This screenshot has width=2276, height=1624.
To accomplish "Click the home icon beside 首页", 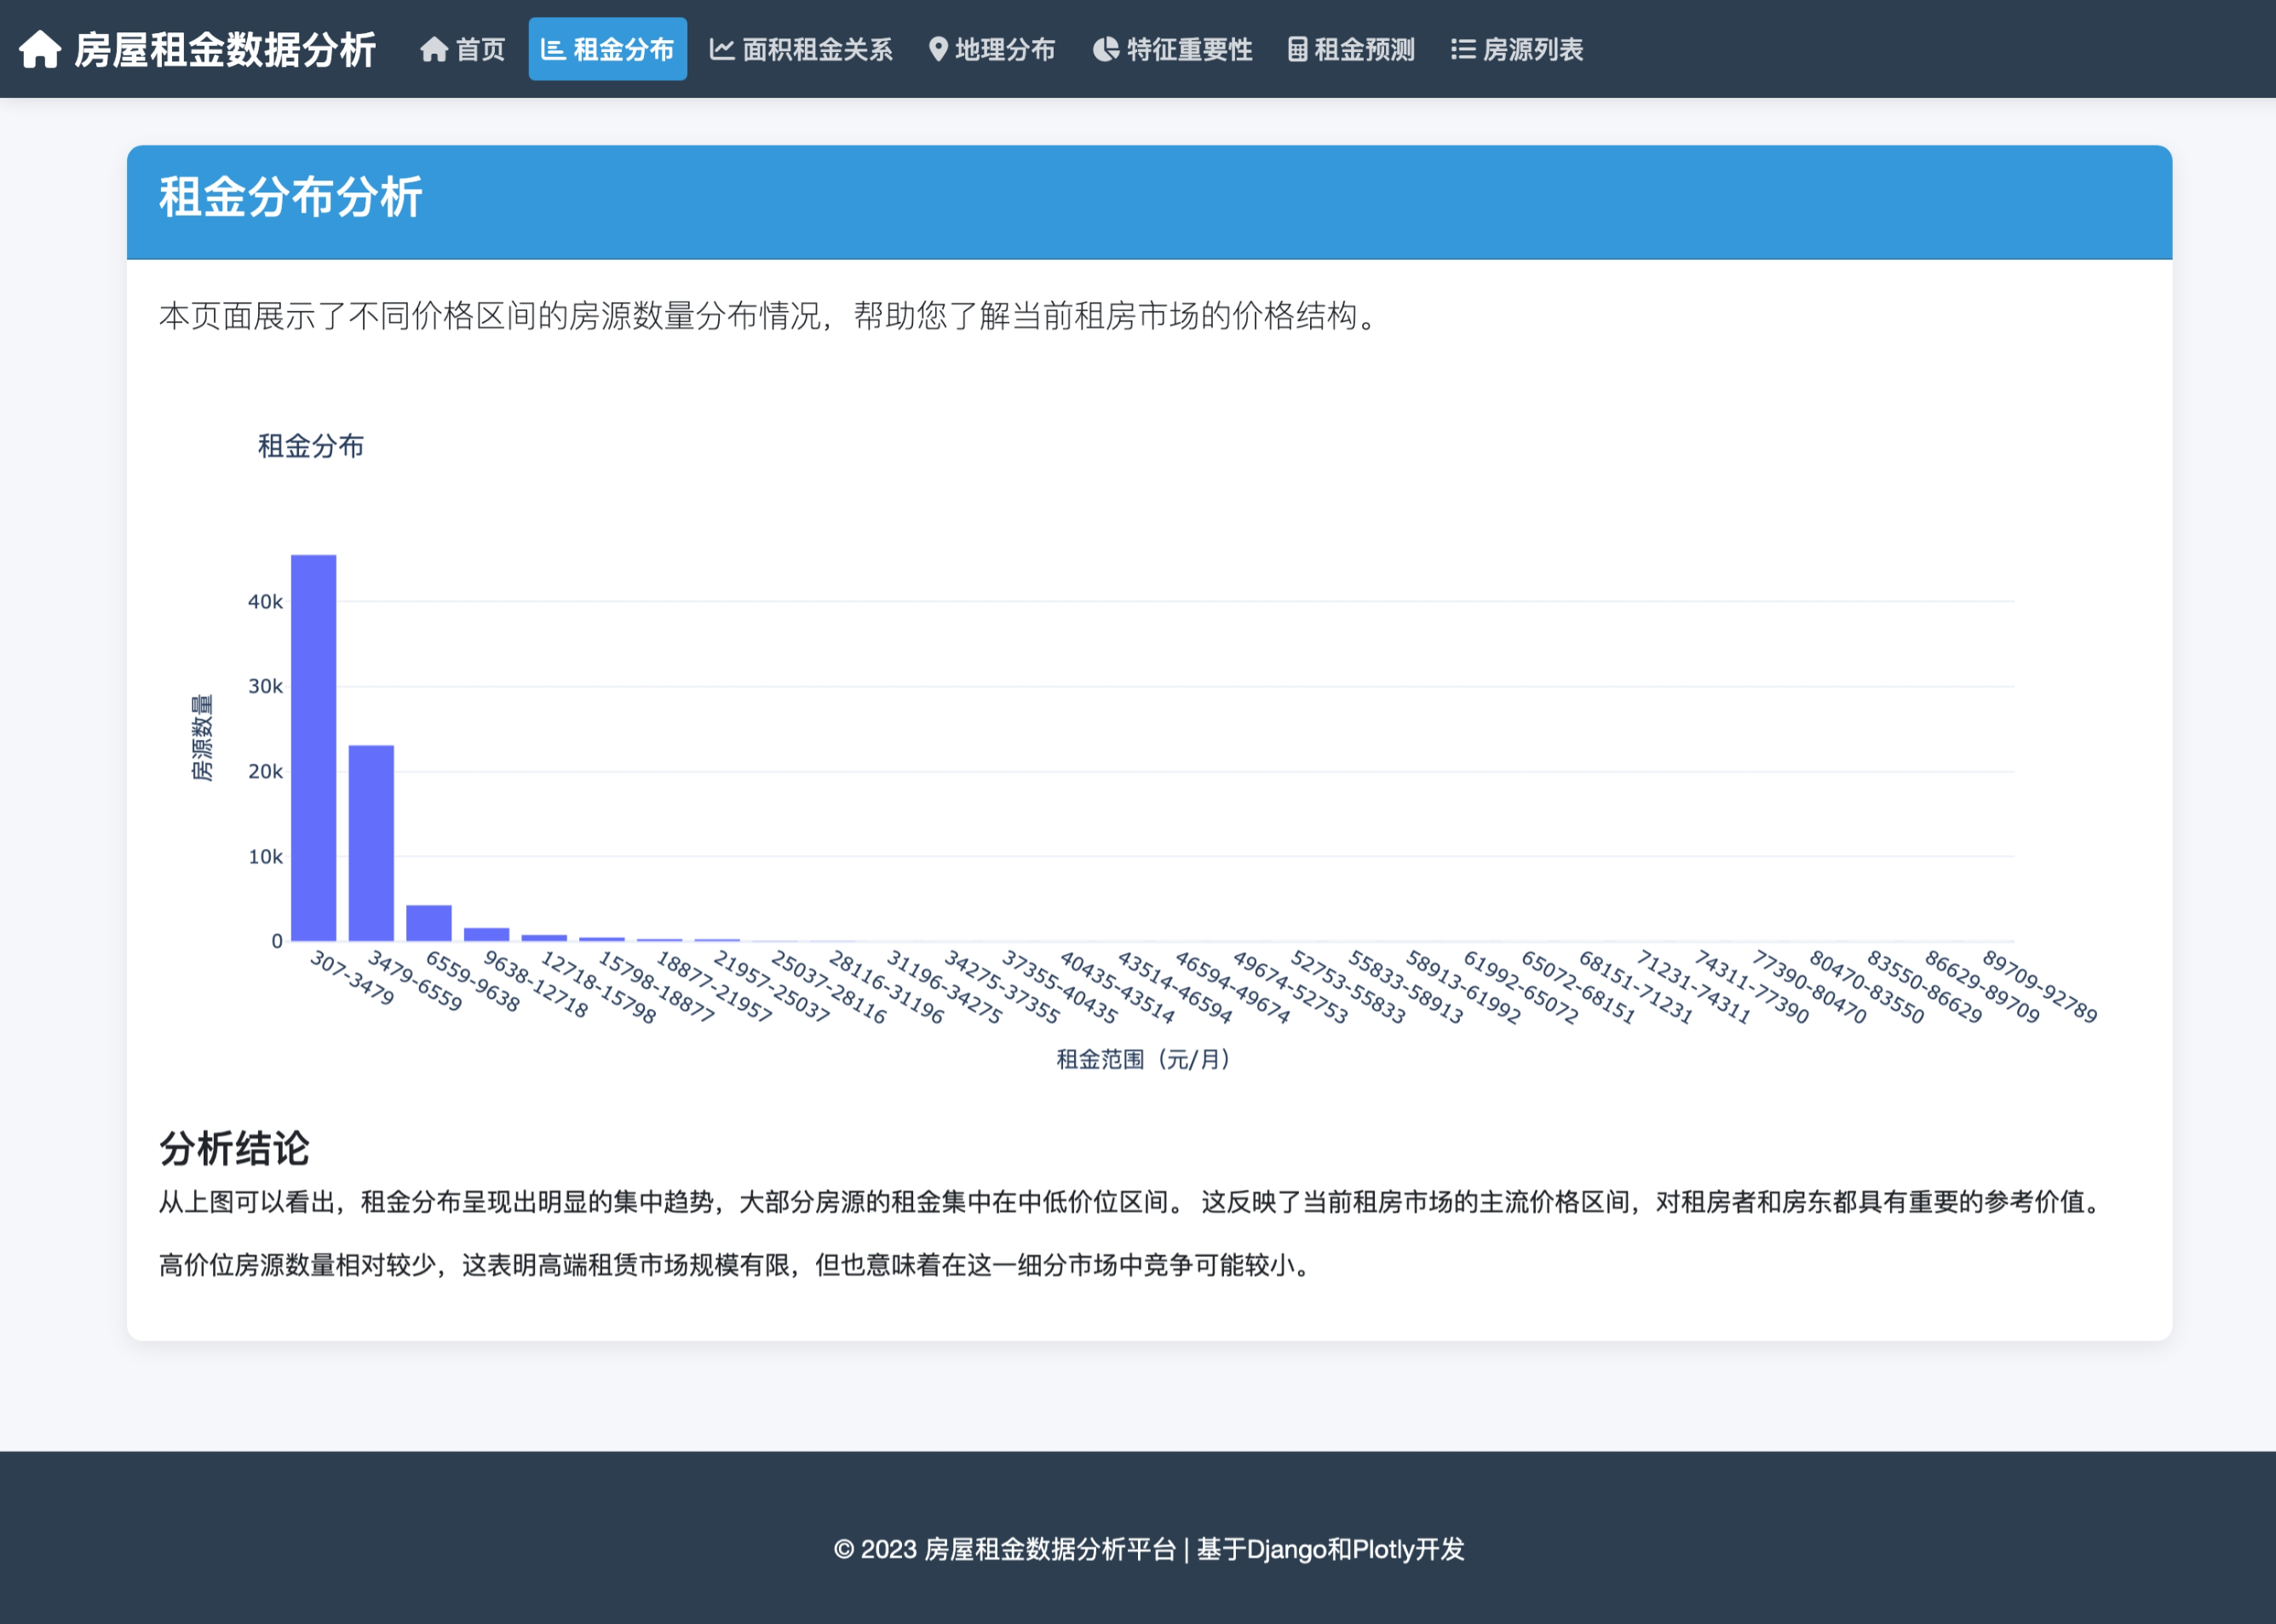I will [x=433, y=49].
